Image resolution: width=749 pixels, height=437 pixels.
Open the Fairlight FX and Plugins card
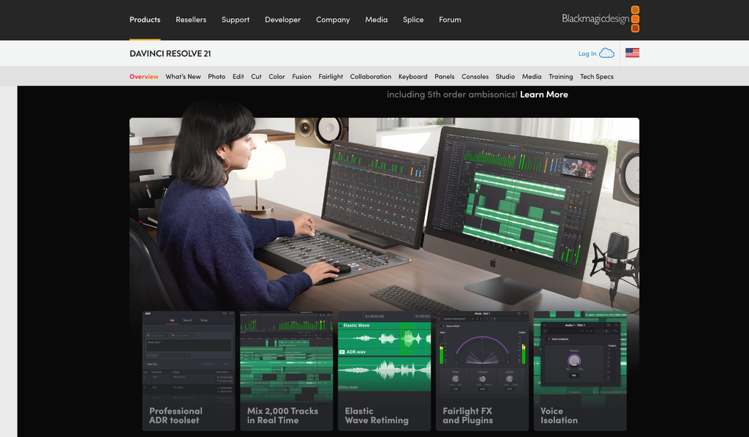[x=482, y=371]
